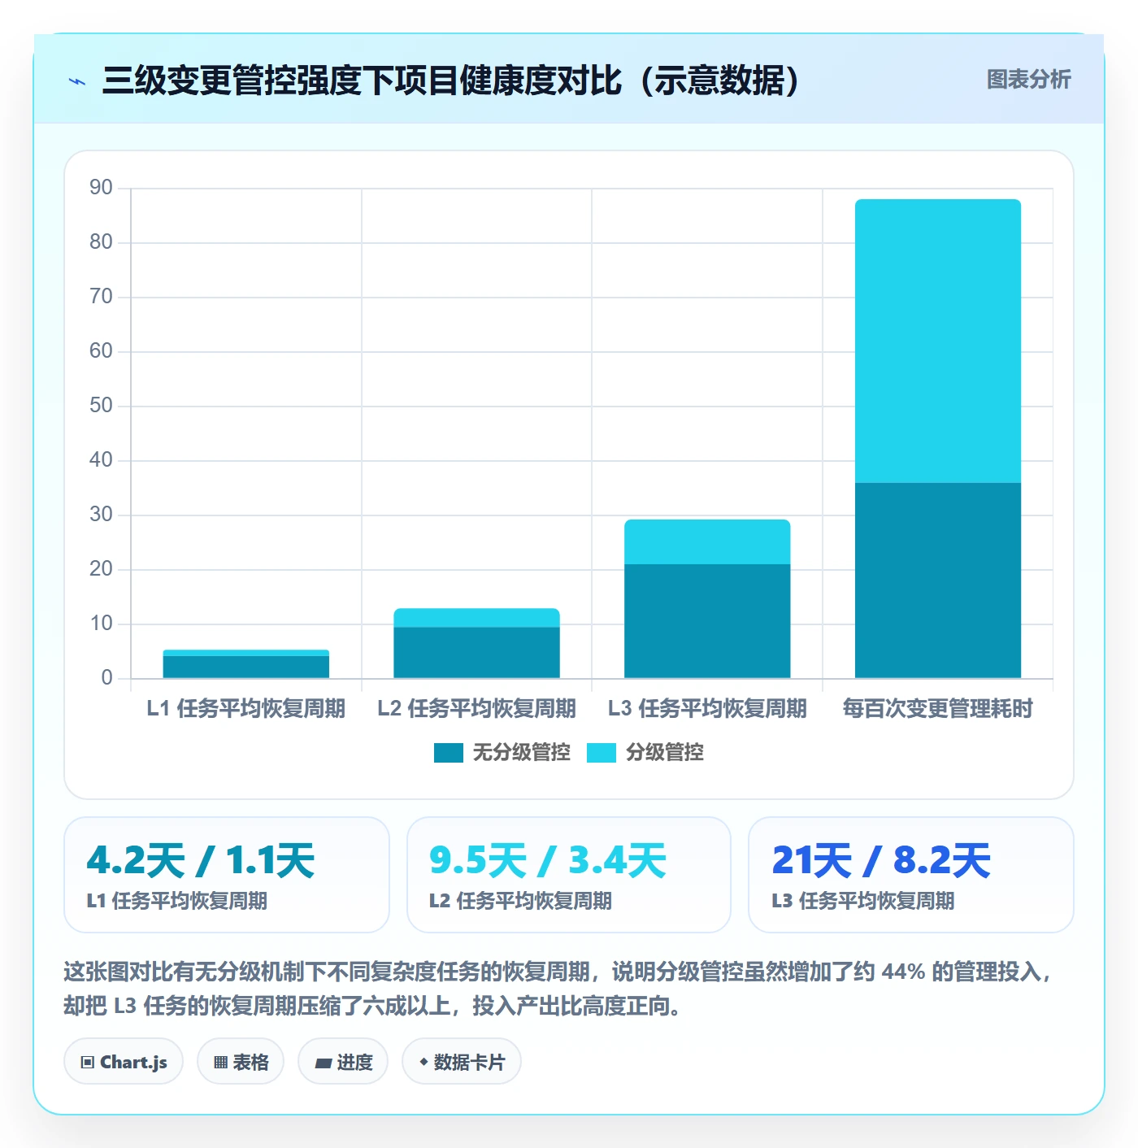Click the 9.5天 / 3.4天 data card
Viewport: 1138px width, 1148px height.
point(569,875)
